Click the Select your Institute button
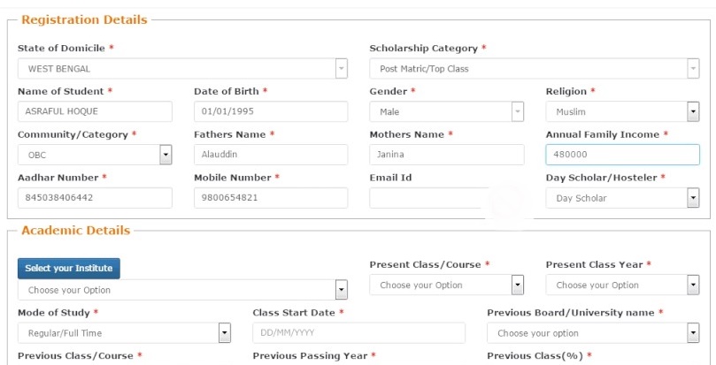This screenshot has height=365, width=716. (69, 269)
